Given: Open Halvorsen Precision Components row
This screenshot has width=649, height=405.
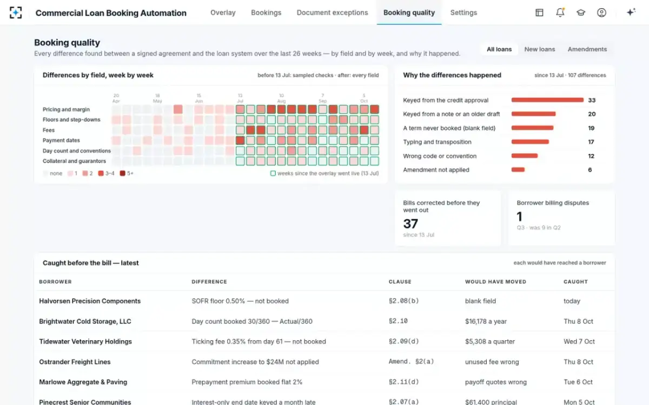Looking at the screenshot, I should tap(325, 301).
